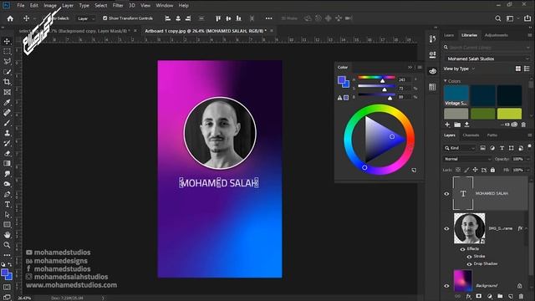Select the Brush tool

pos(7,123)
